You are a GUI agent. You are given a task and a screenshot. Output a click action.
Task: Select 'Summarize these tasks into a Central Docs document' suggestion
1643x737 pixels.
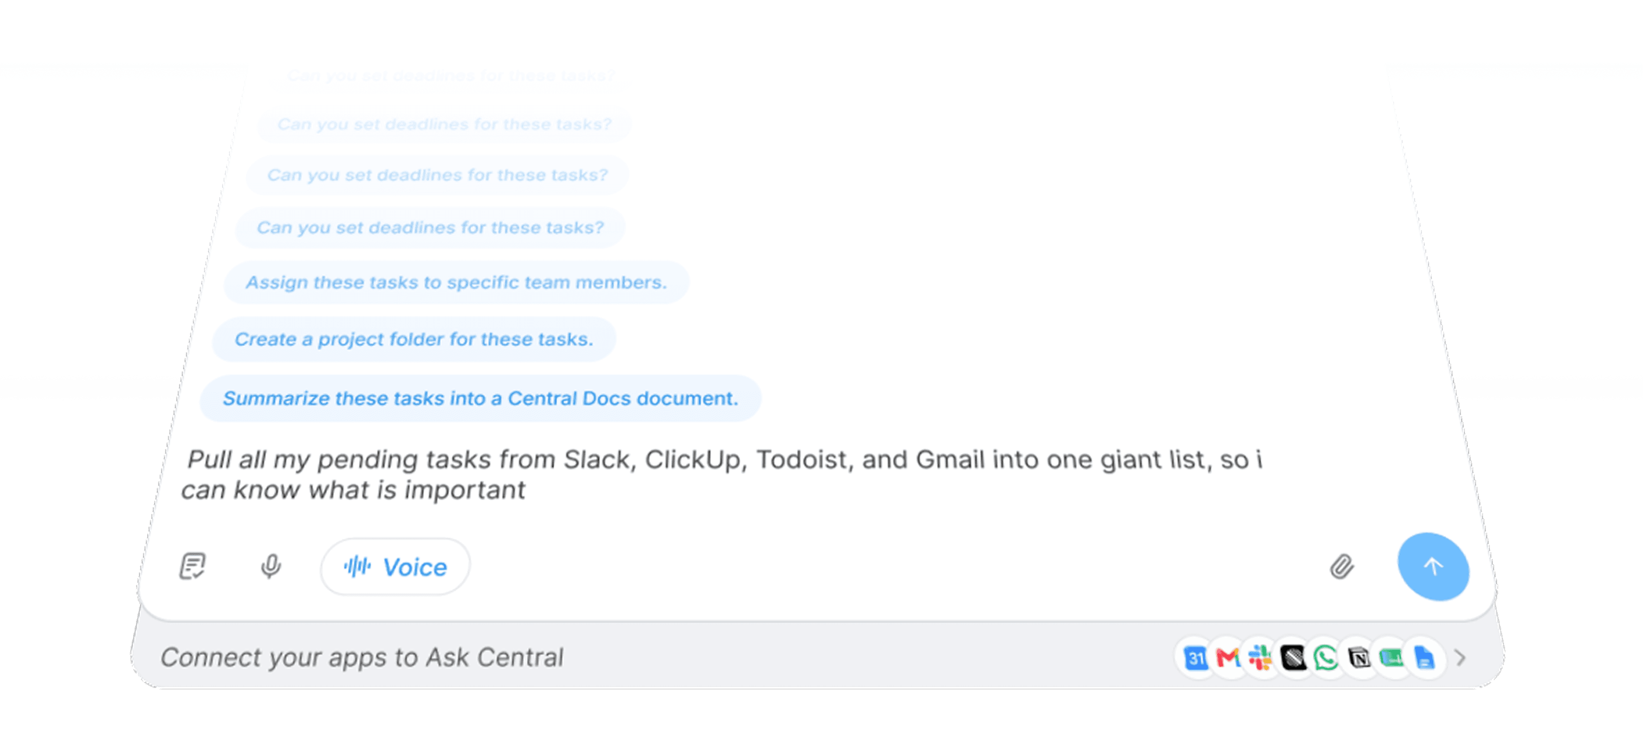tap(481, 399)
